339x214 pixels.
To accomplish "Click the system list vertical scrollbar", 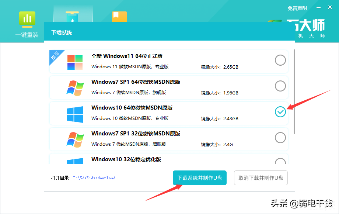I will (x=294, y=91).
